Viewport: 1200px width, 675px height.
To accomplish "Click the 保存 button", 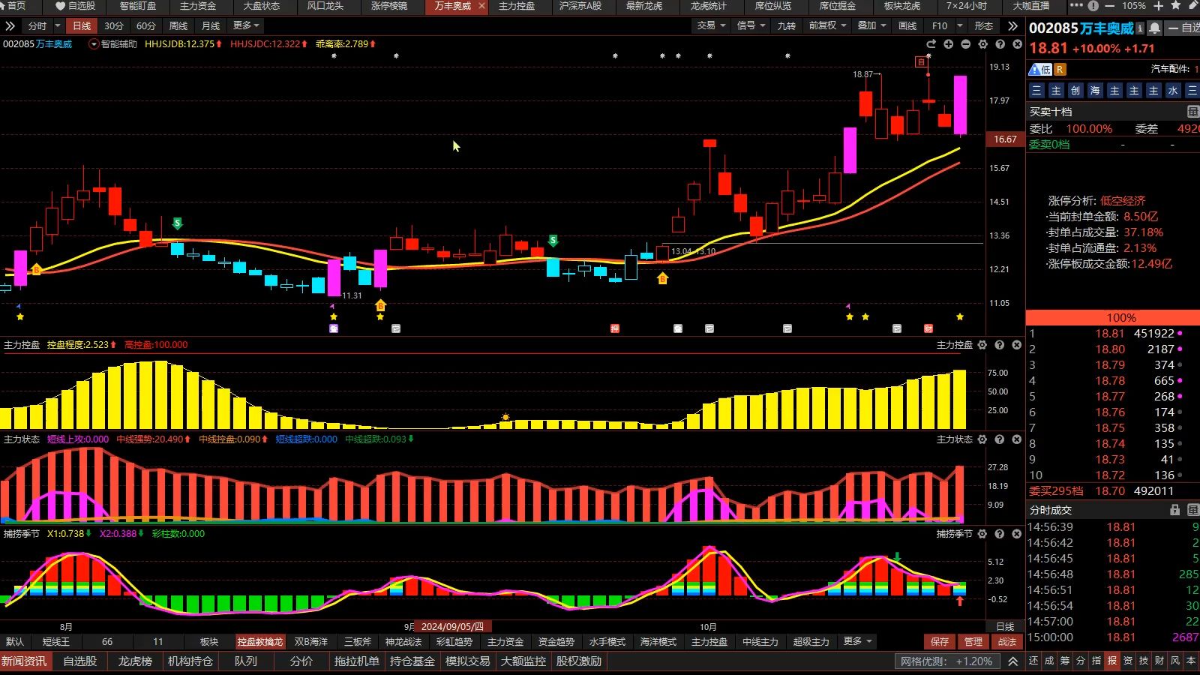I will 940,642.
